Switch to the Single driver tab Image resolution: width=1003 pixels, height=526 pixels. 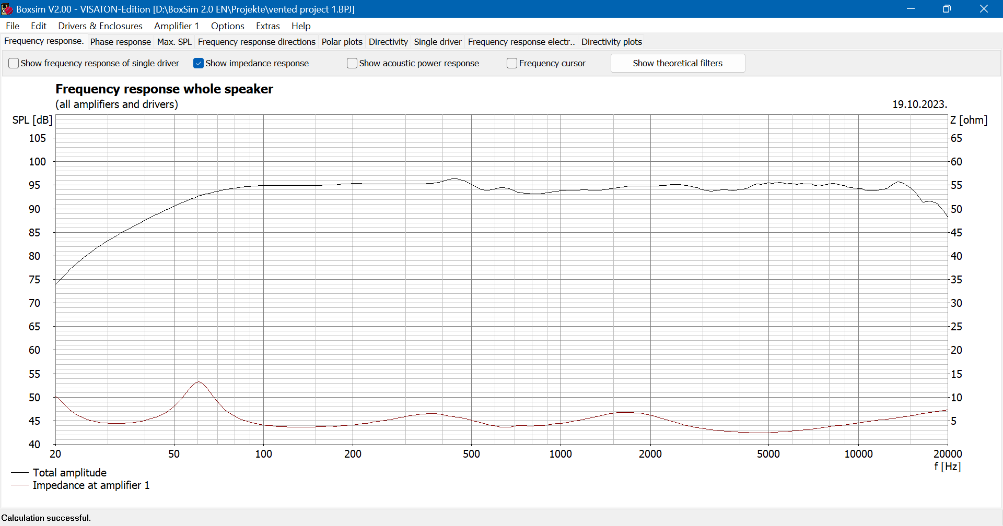[438, 42]
